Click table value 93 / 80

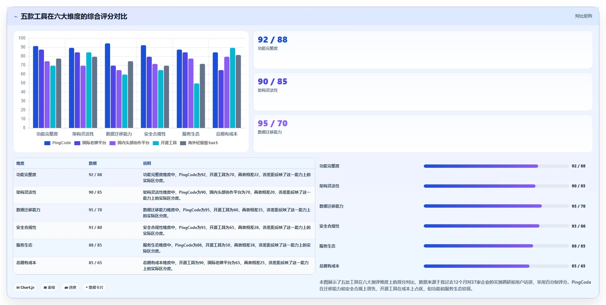tap(95, 228)
